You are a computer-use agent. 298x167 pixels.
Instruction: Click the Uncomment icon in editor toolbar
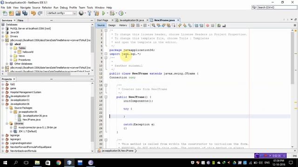tap(224, 26)
